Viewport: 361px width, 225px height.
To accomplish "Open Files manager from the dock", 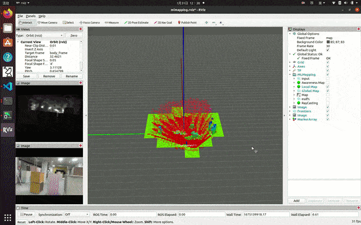I will click(x=7, y=28).
